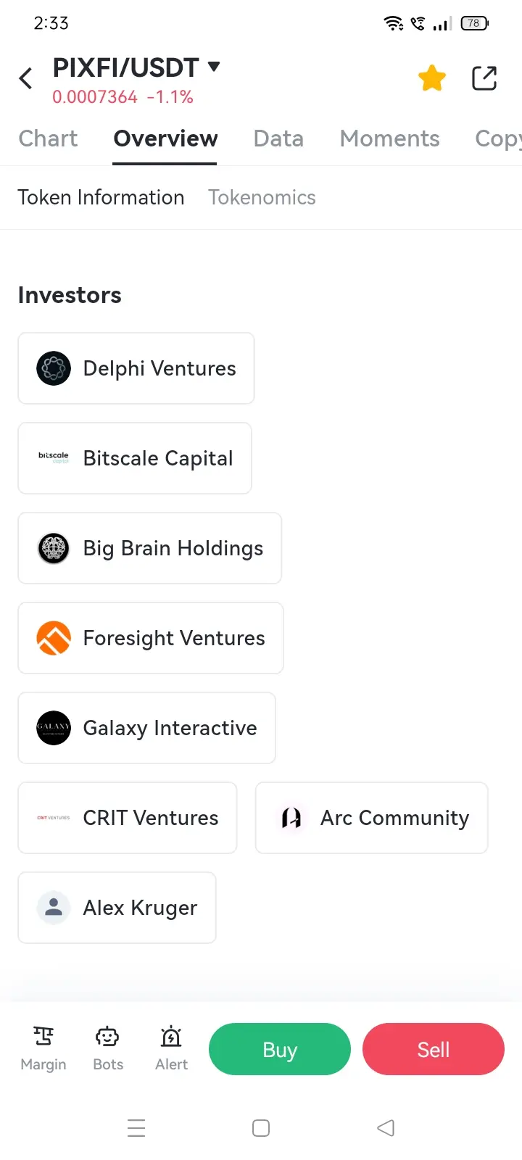Open the Big Brain Holdings investor card
The height and width of the screenshot is (1160, 522).
149,548
